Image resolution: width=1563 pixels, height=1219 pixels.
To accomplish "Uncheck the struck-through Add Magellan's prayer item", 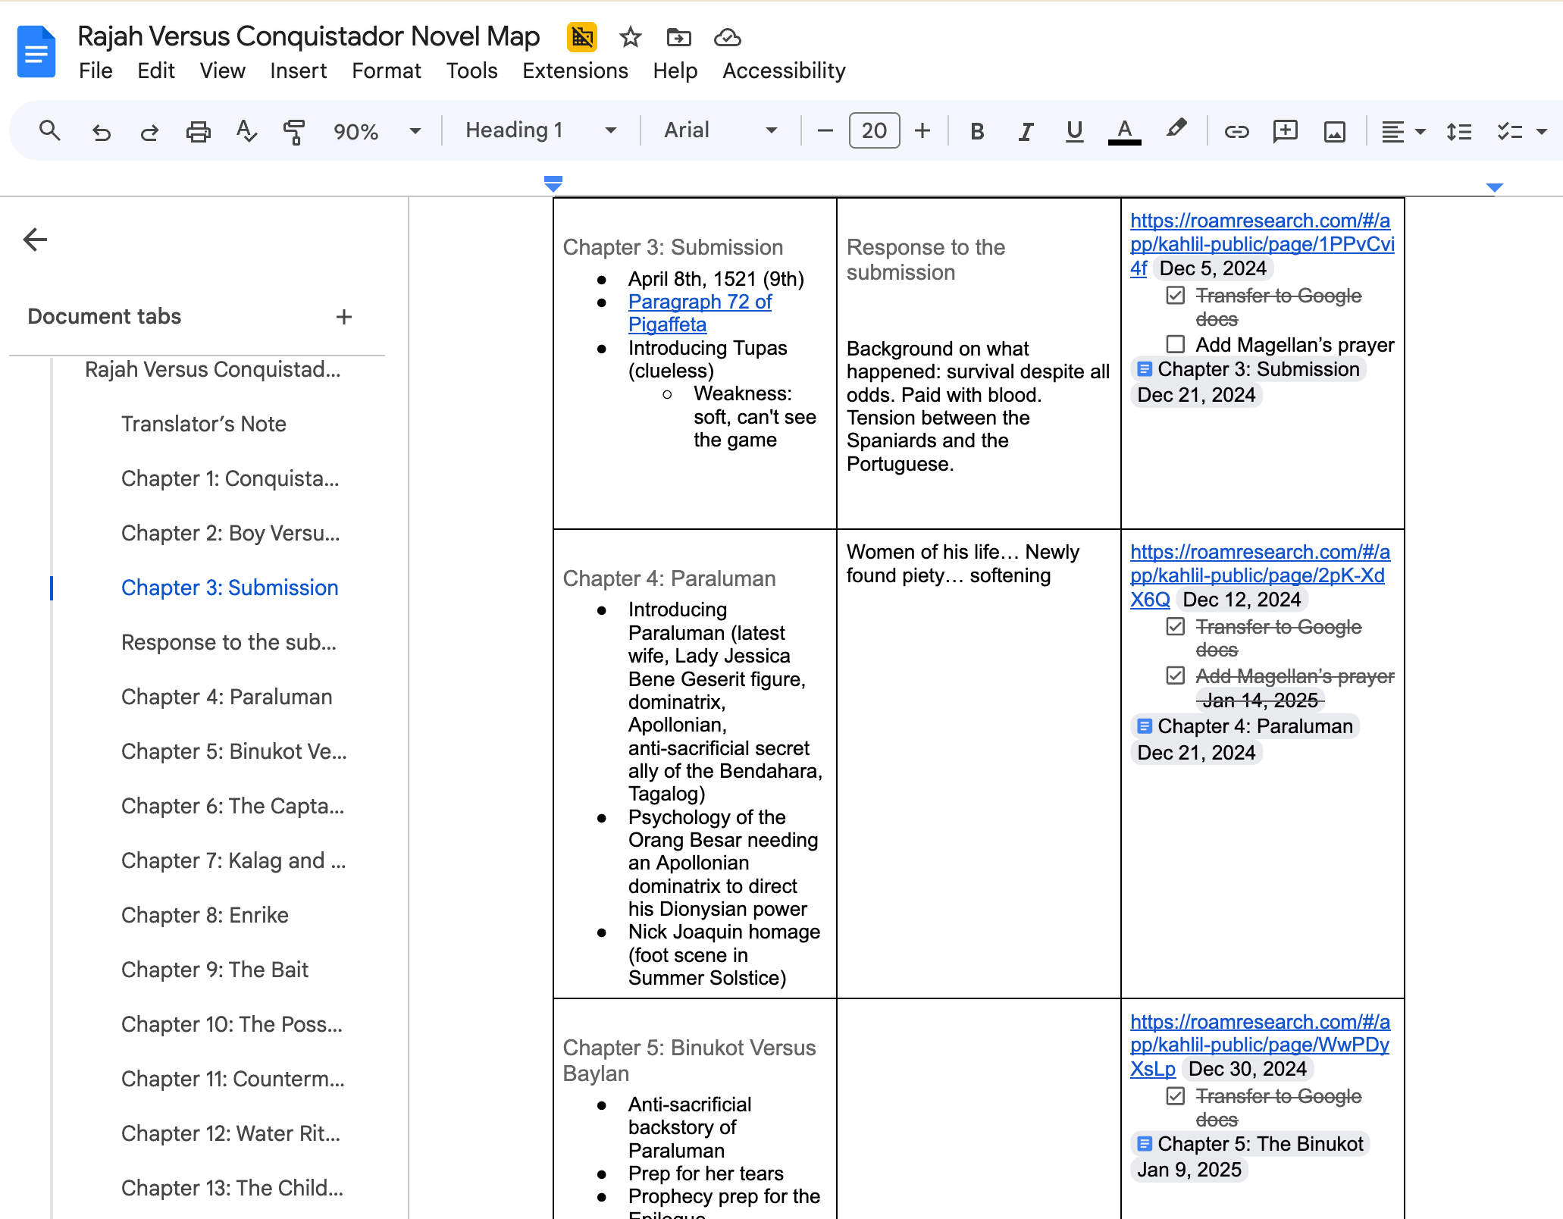I will [1176, 675].
